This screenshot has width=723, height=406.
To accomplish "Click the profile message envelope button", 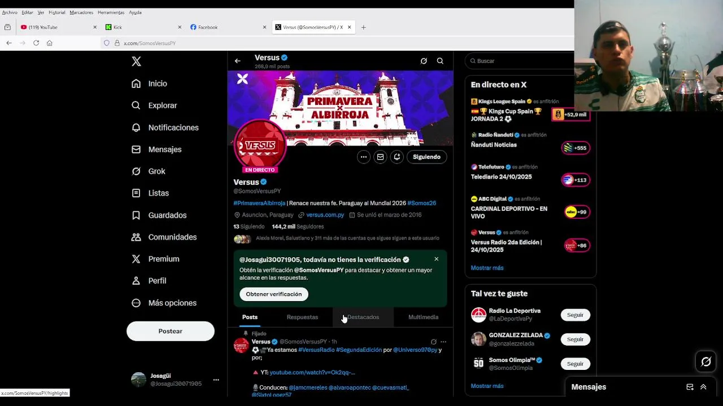I will point(380,157).
